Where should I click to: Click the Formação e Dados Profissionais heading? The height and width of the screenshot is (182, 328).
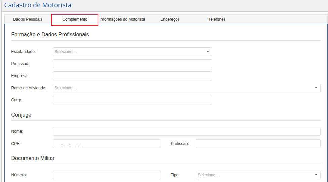[x=50, y=34]
